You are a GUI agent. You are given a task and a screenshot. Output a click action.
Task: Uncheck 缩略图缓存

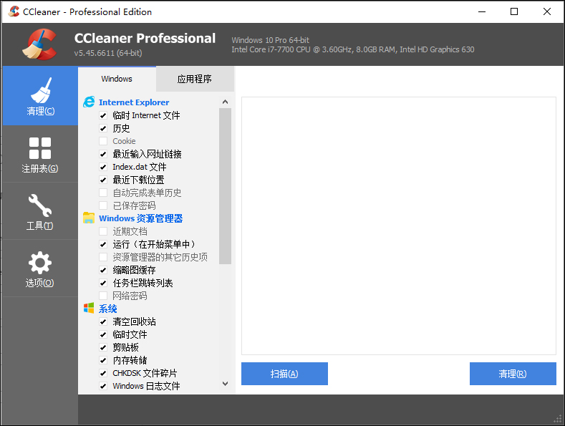[x=103, y=270]
